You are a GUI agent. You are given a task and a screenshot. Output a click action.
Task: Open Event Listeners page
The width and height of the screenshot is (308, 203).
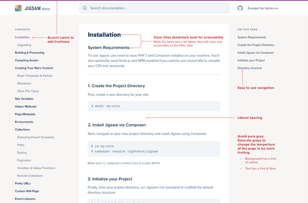click(25, 199)
